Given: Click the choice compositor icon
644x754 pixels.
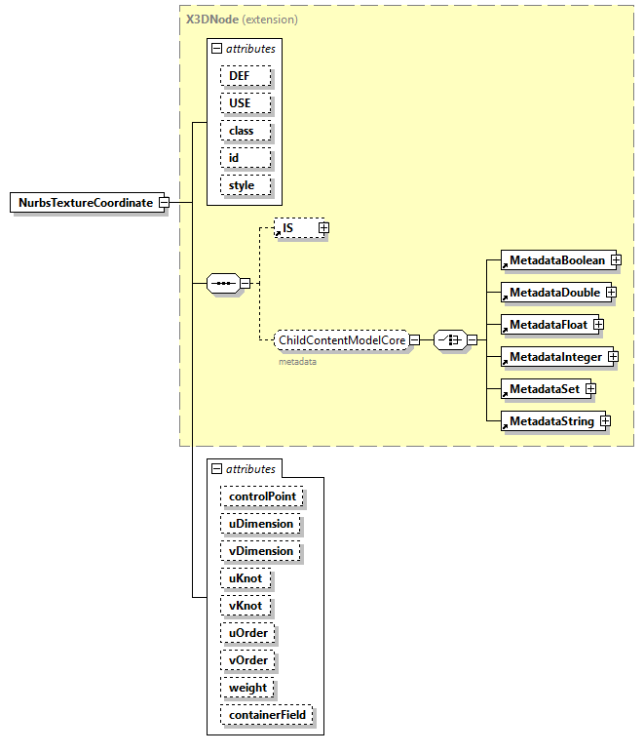Looking at the screenshot, I should point(448,340).
